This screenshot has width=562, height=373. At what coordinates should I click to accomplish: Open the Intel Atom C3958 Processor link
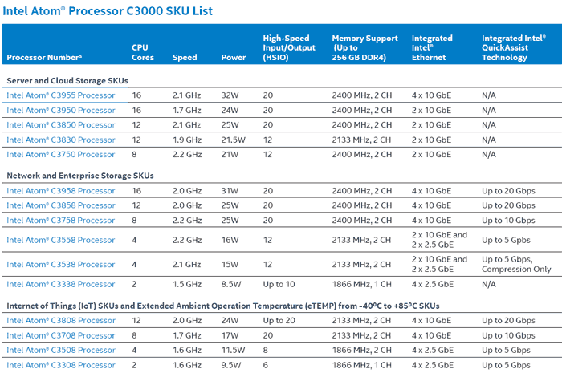61,191
